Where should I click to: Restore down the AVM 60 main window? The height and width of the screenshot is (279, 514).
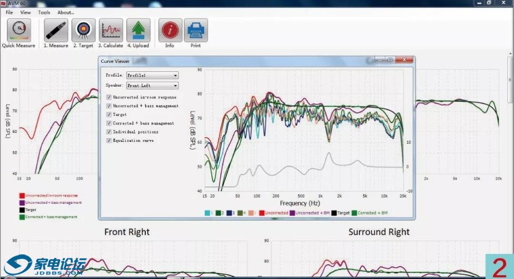click(x=489, y=3)
